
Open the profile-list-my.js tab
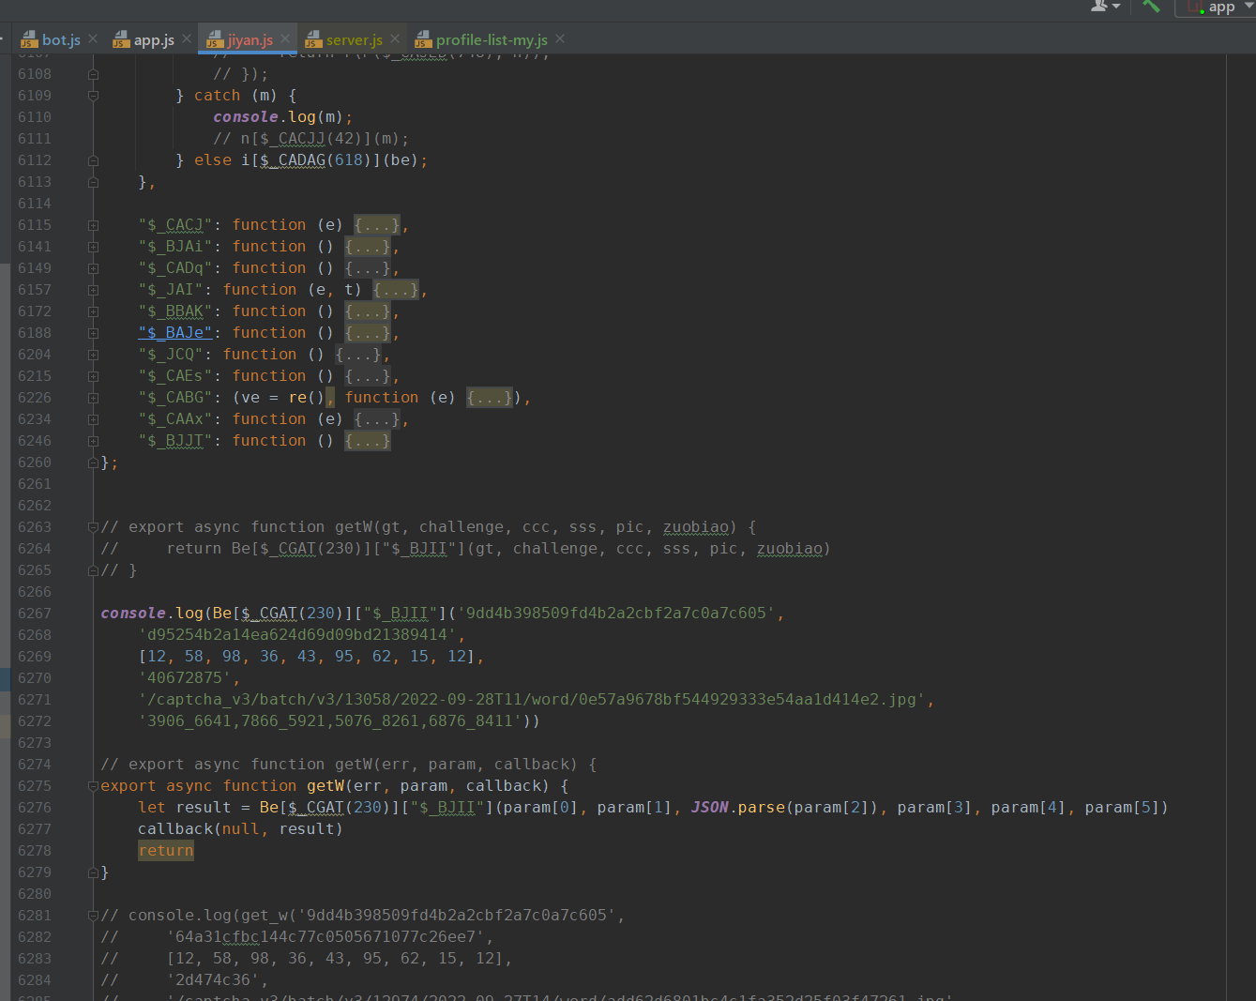[x=492, y=39]
